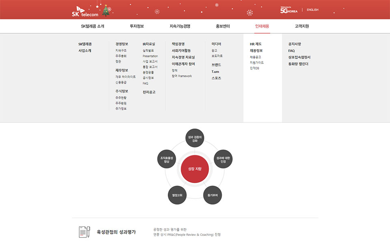Go to the T.um page link
Viewport: 390px width, 244px height.
coord(215,72)
